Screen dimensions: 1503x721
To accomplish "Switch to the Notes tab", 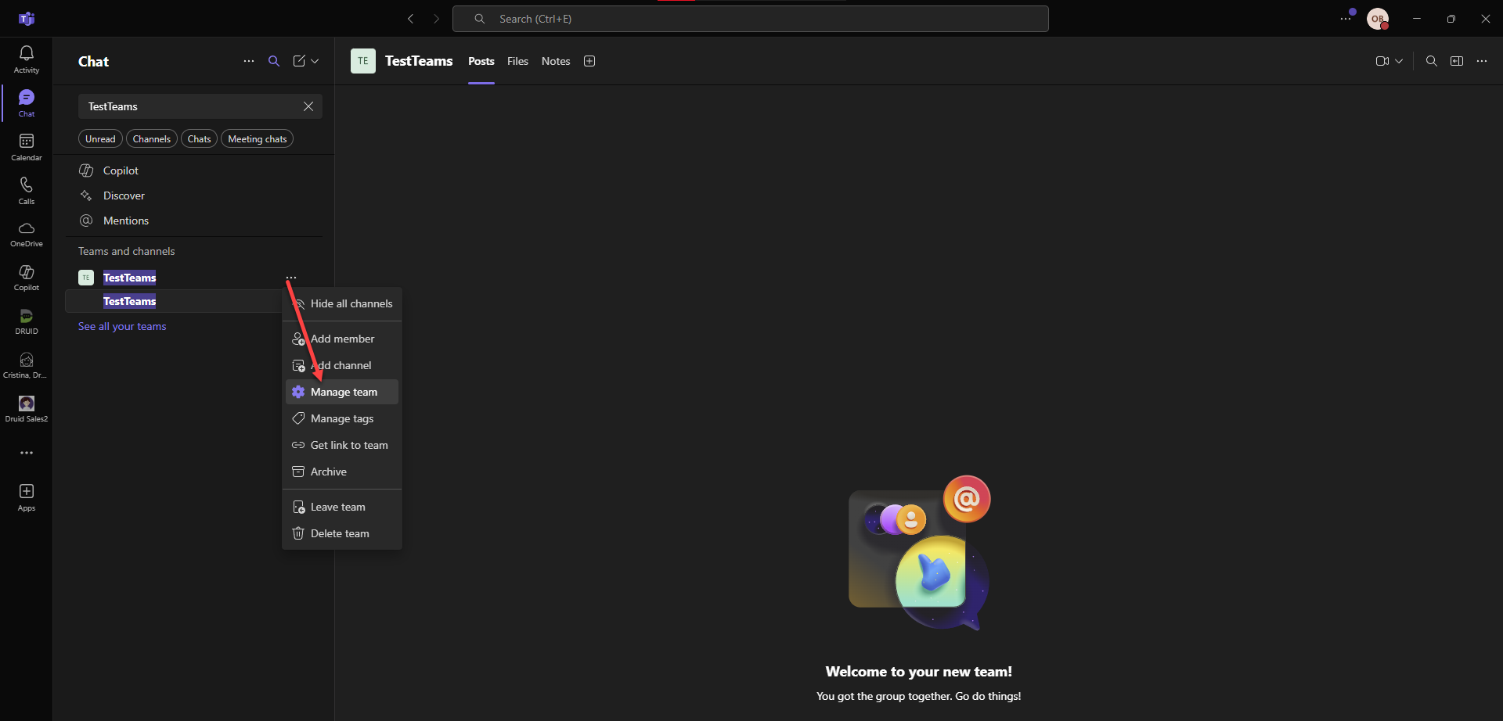I will [556, 61].
